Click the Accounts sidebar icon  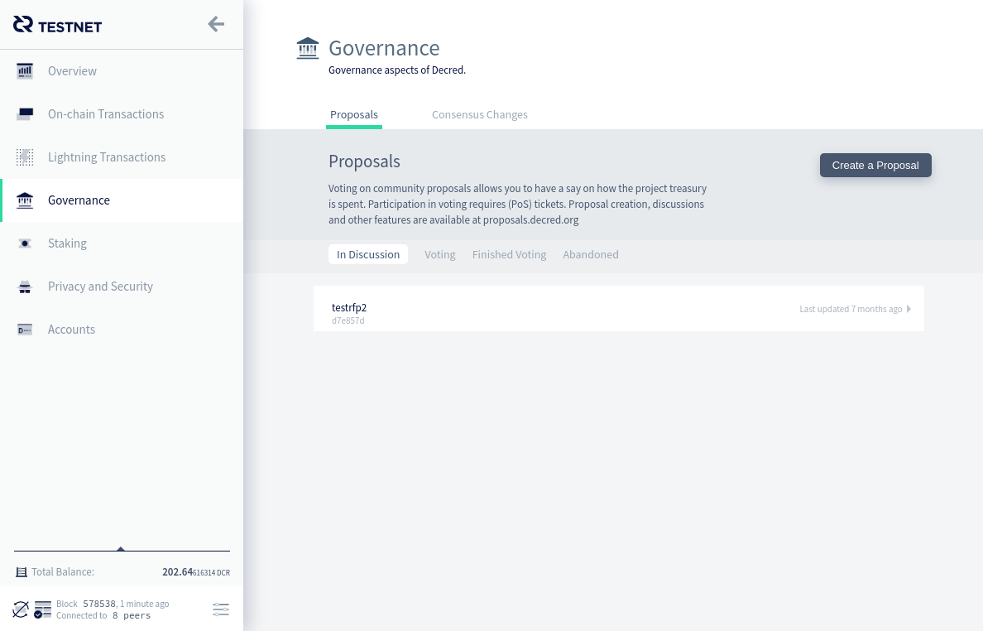[x=25, y=330]
